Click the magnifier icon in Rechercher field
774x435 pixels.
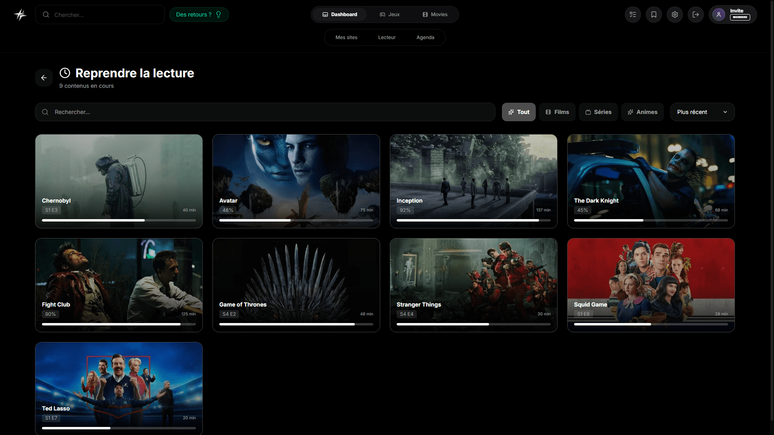[x=45, y=112]
